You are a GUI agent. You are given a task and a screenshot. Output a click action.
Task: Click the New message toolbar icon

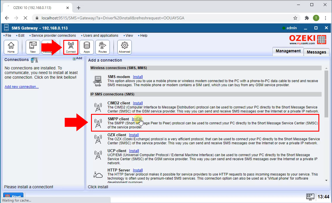coord(33,47)
